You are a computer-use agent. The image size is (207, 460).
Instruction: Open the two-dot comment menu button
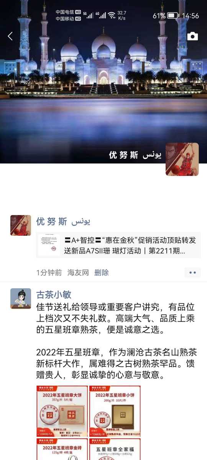pos(192,273)
